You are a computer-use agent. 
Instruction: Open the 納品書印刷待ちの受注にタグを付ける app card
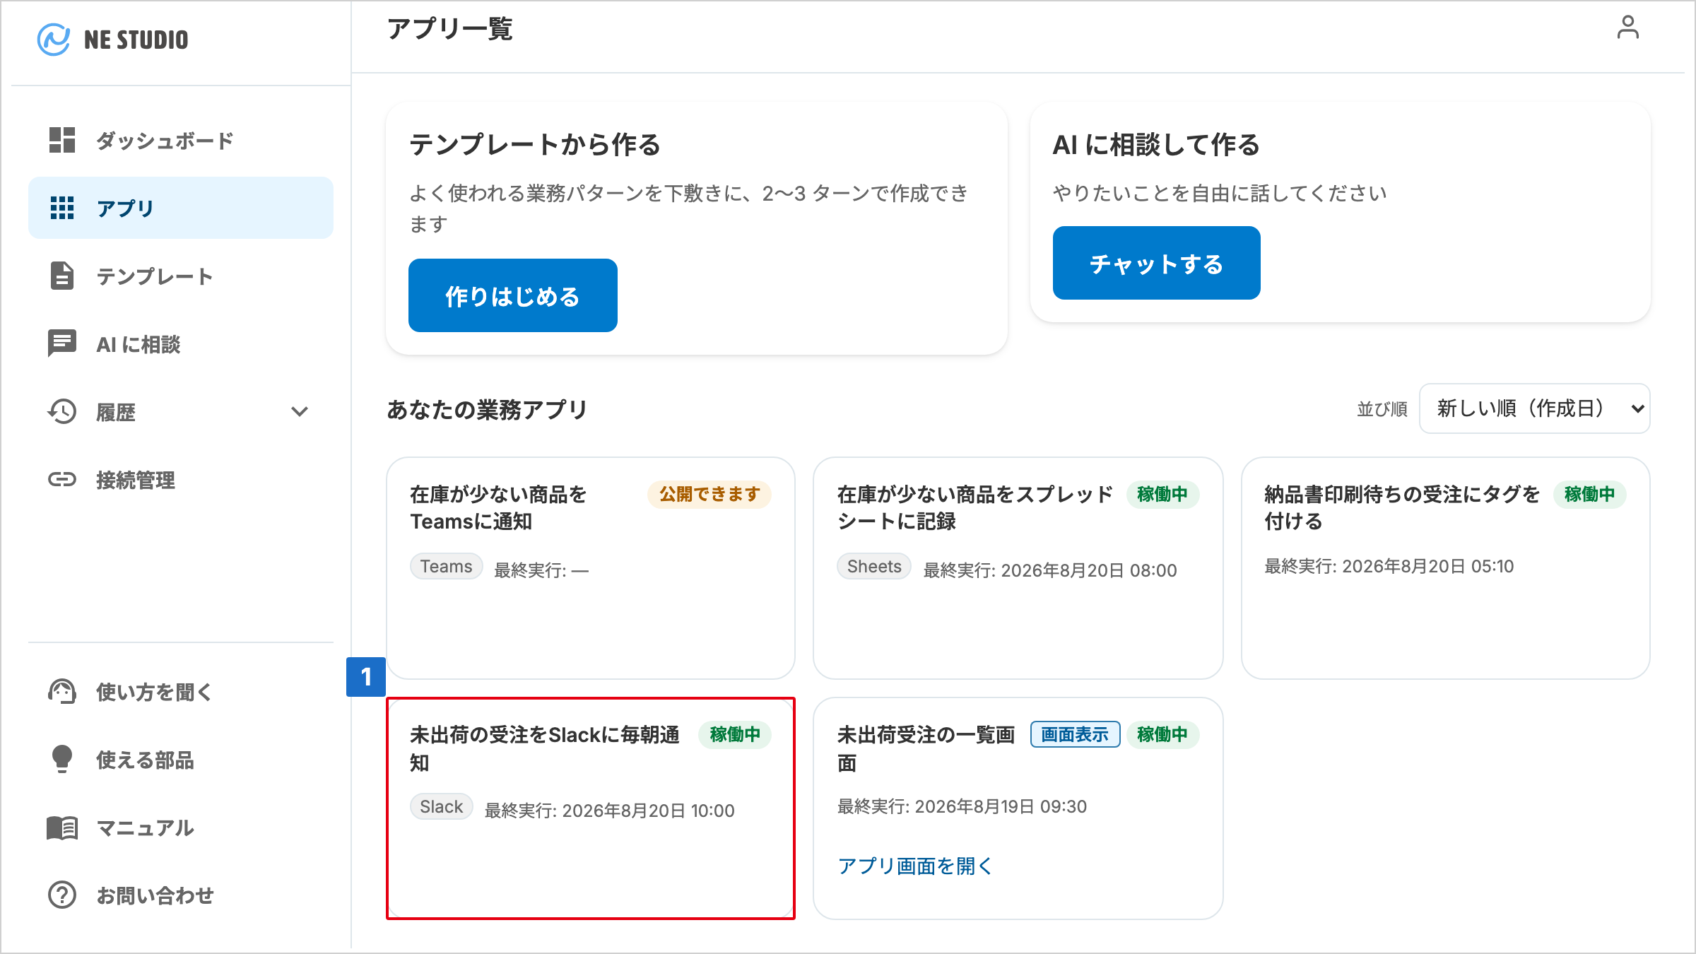point(1446,568)
